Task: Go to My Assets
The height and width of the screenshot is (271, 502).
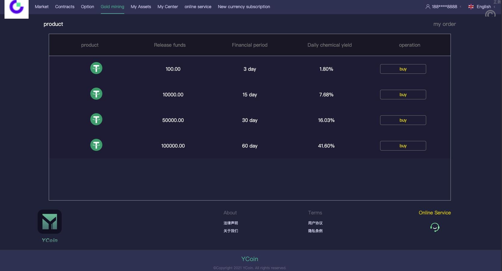Action: (141, 7)
